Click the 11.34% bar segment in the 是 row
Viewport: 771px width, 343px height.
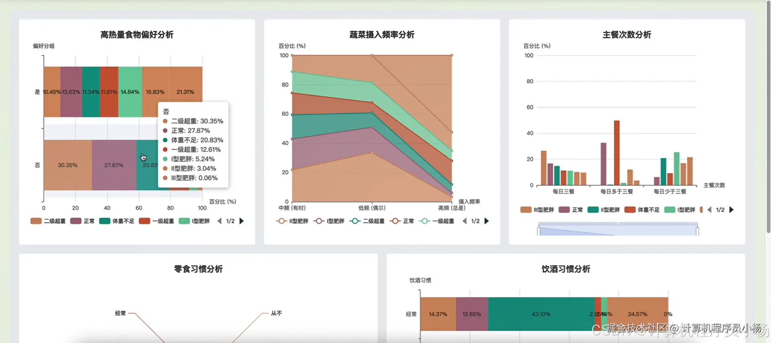click(91, 92)
